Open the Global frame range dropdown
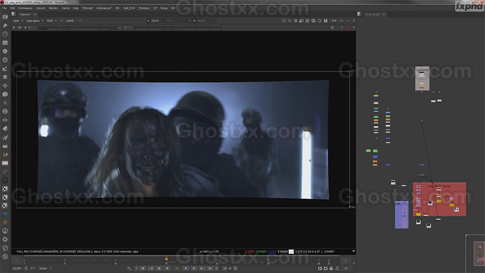485x273 pixels. click(x=45, y=269)
